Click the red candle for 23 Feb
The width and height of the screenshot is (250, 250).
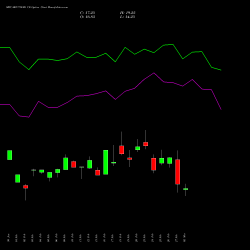pyautogui.click(x=145, y=144)
